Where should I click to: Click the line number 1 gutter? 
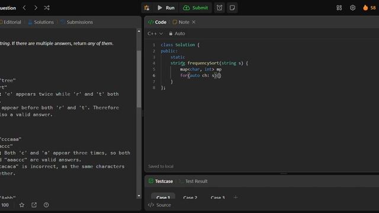pos(154,45)
